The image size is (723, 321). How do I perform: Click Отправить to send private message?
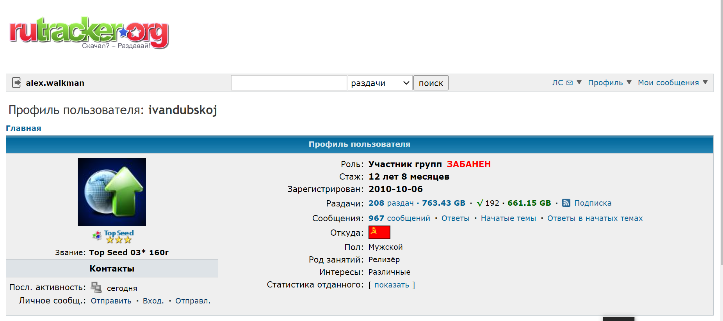[111, 301]
